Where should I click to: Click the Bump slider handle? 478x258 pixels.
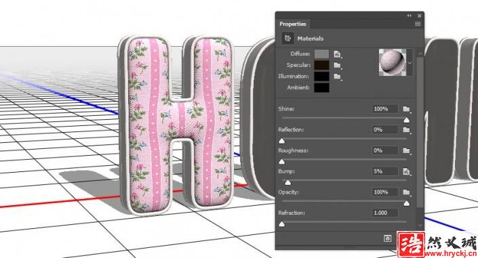[287, 182]
